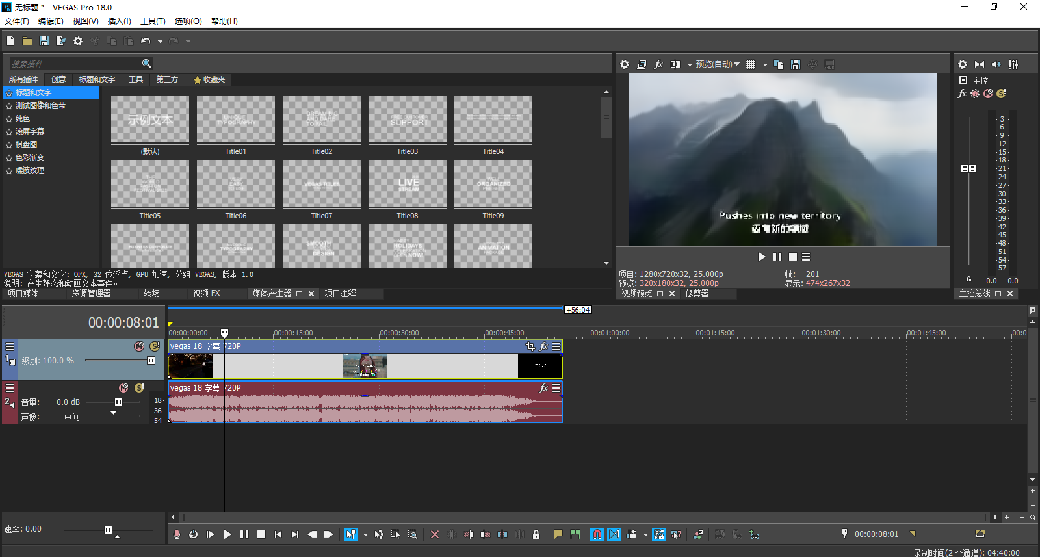Expand the undo history dropdown arrow
The height and width of the screenshot is (557, 1040).
click(160, 42)
